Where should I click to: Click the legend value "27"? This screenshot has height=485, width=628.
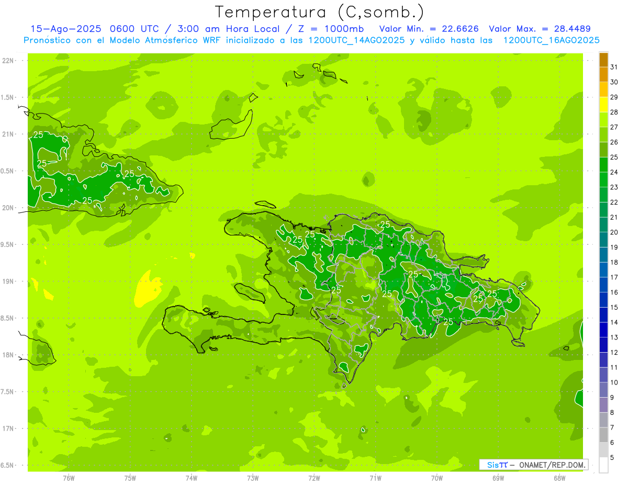coord(614,127)
